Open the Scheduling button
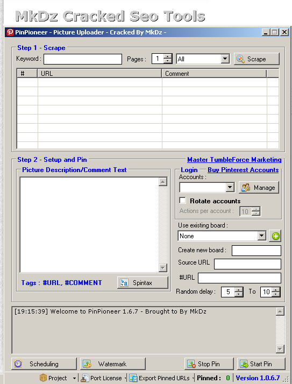The image size is (292, 384). 44,364
